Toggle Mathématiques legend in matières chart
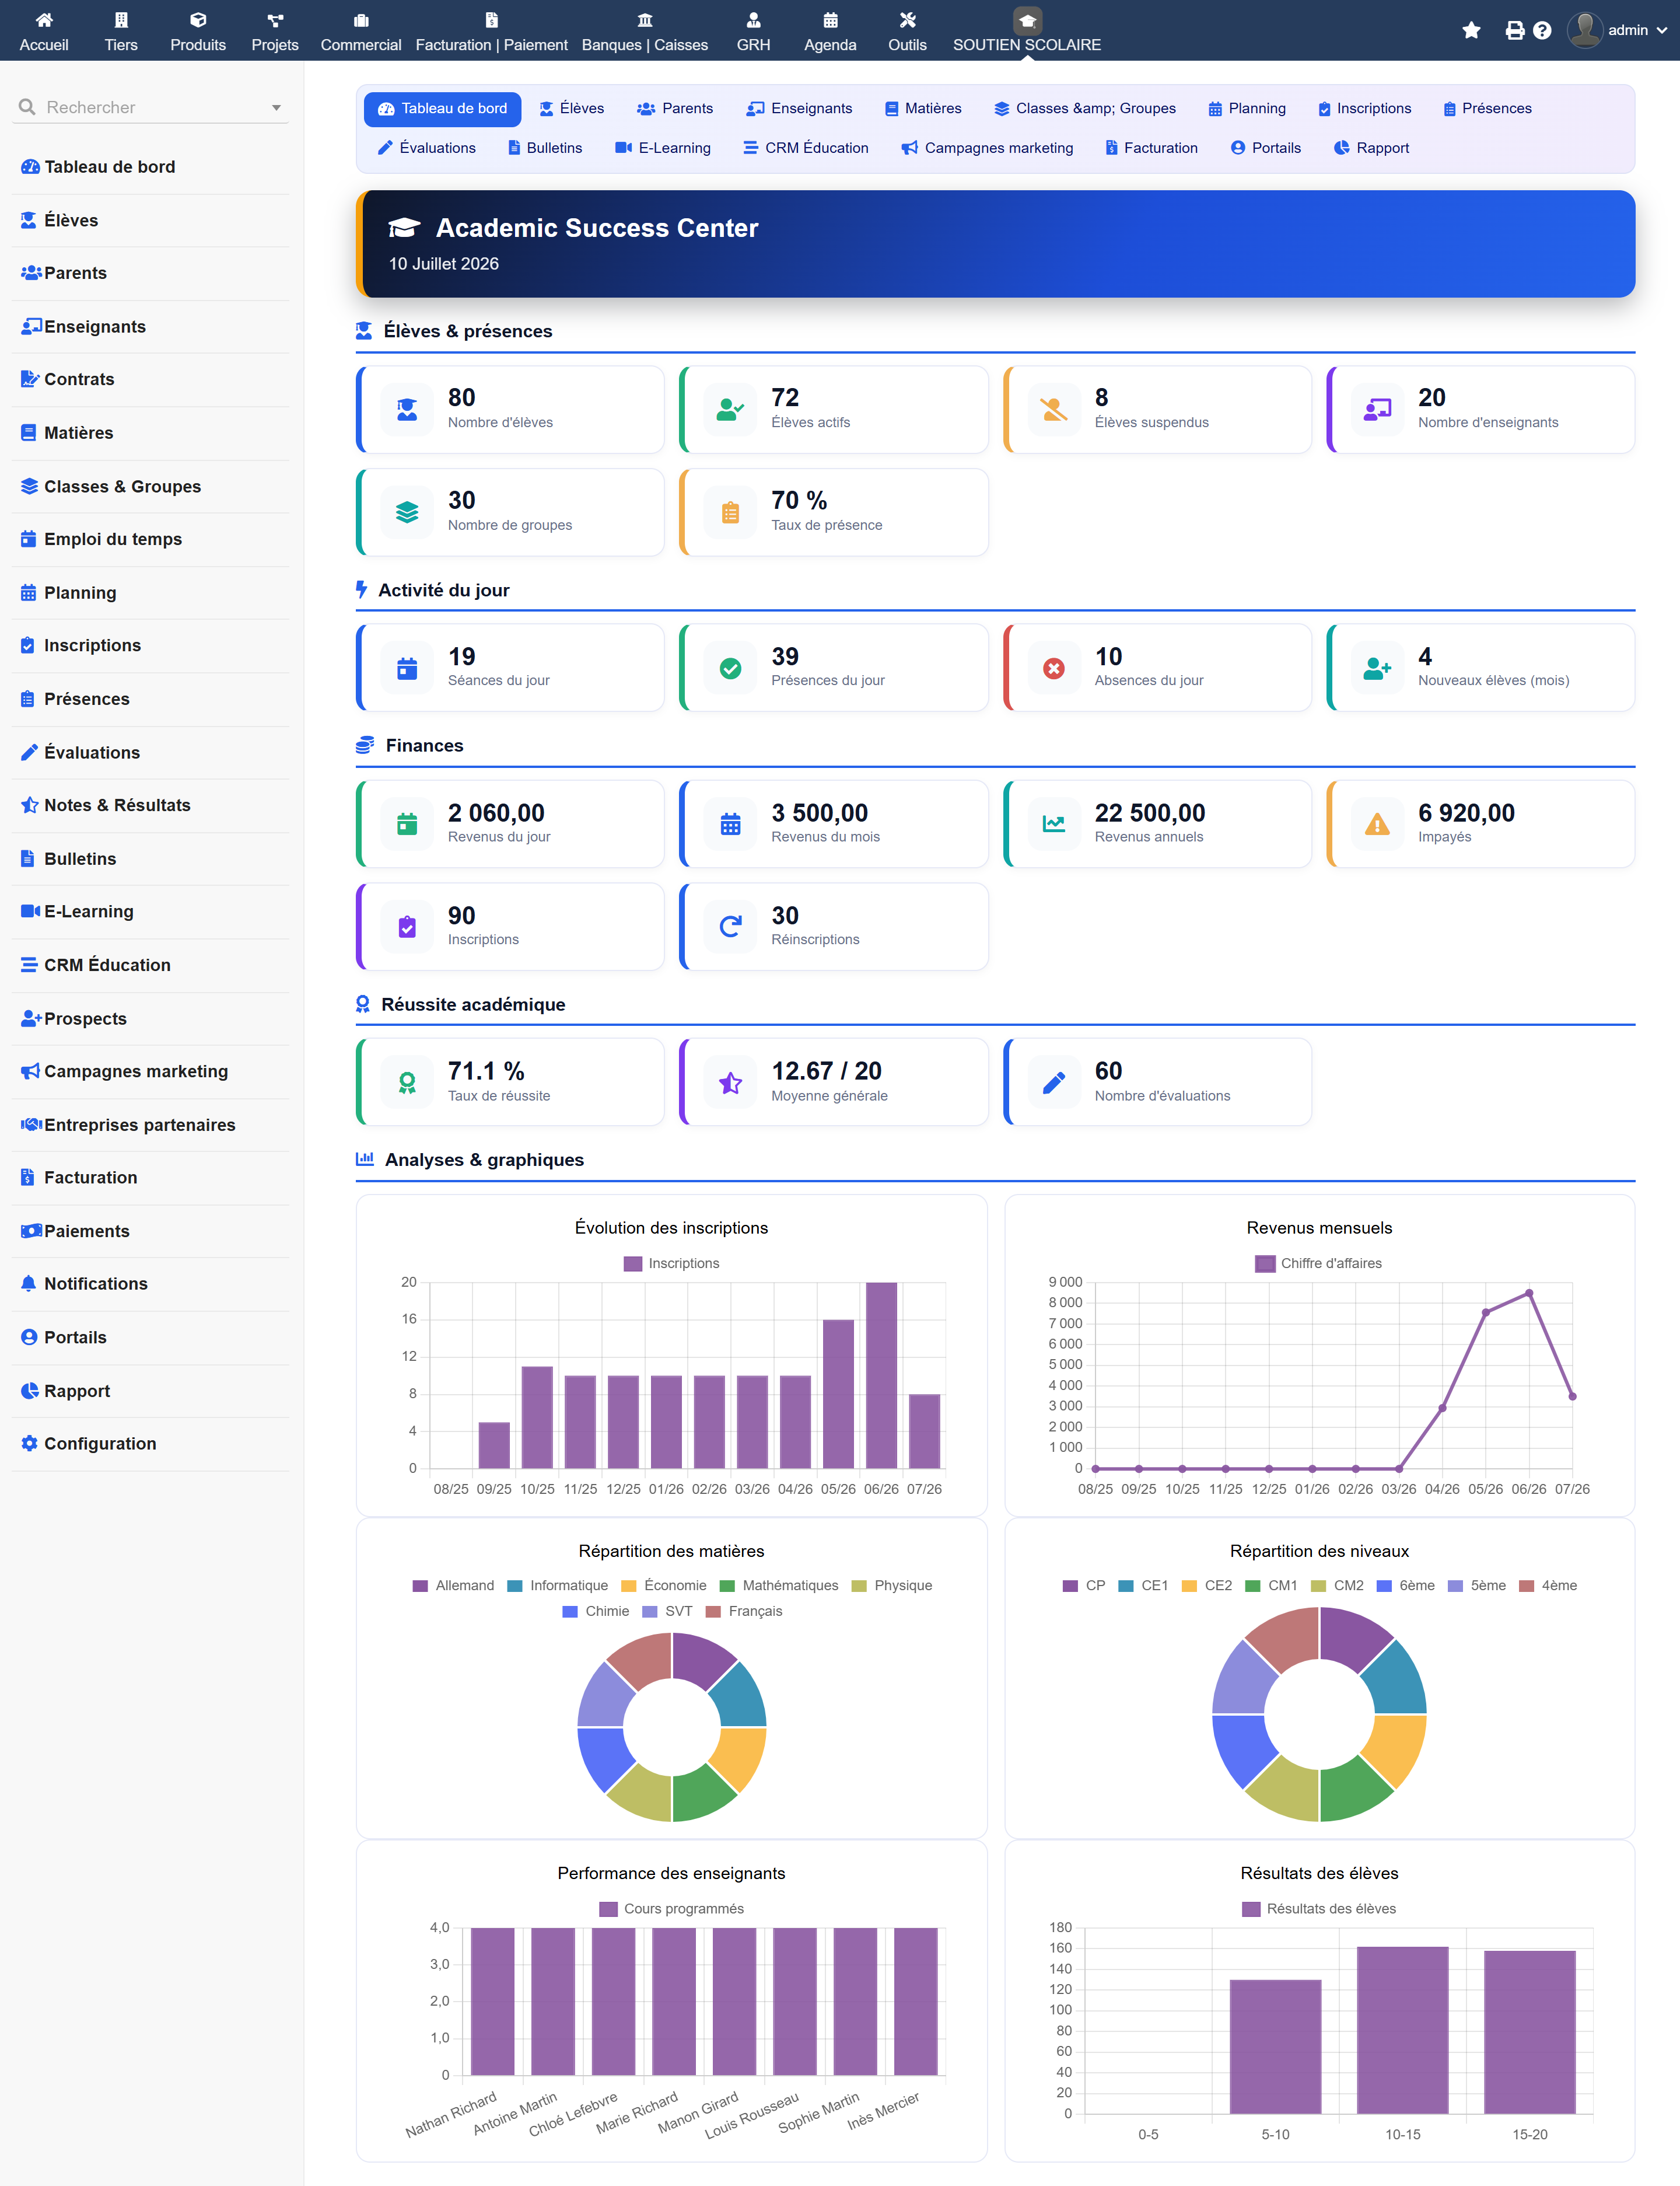Viewport: 1680px width, 2186px height. (779, 1586)
